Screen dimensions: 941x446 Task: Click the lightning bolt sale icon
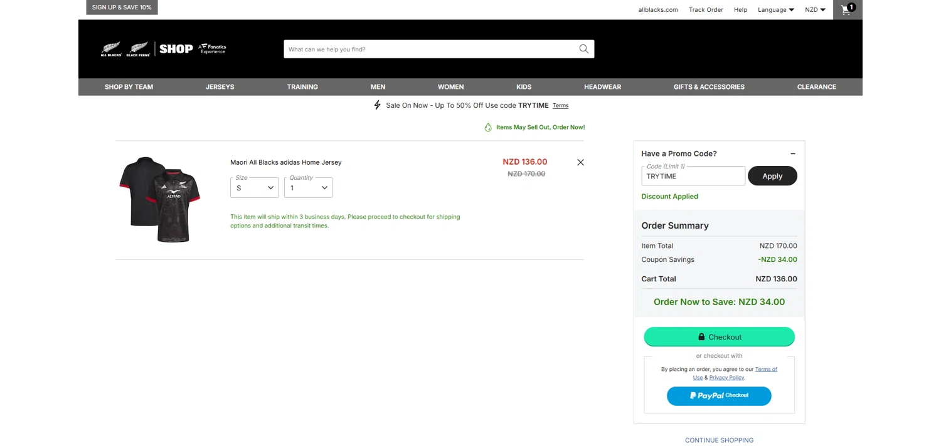point(377,105)
